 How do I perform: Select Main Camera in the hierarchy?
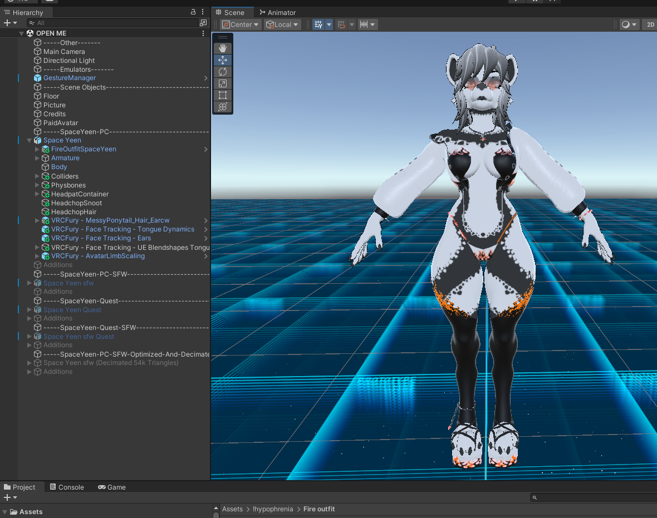64,52
